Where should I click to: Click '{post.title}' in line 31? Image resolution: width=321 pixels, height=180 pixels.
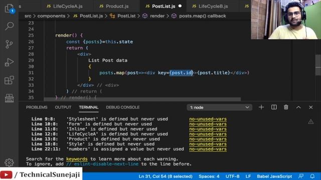click(x=214, y=72)
